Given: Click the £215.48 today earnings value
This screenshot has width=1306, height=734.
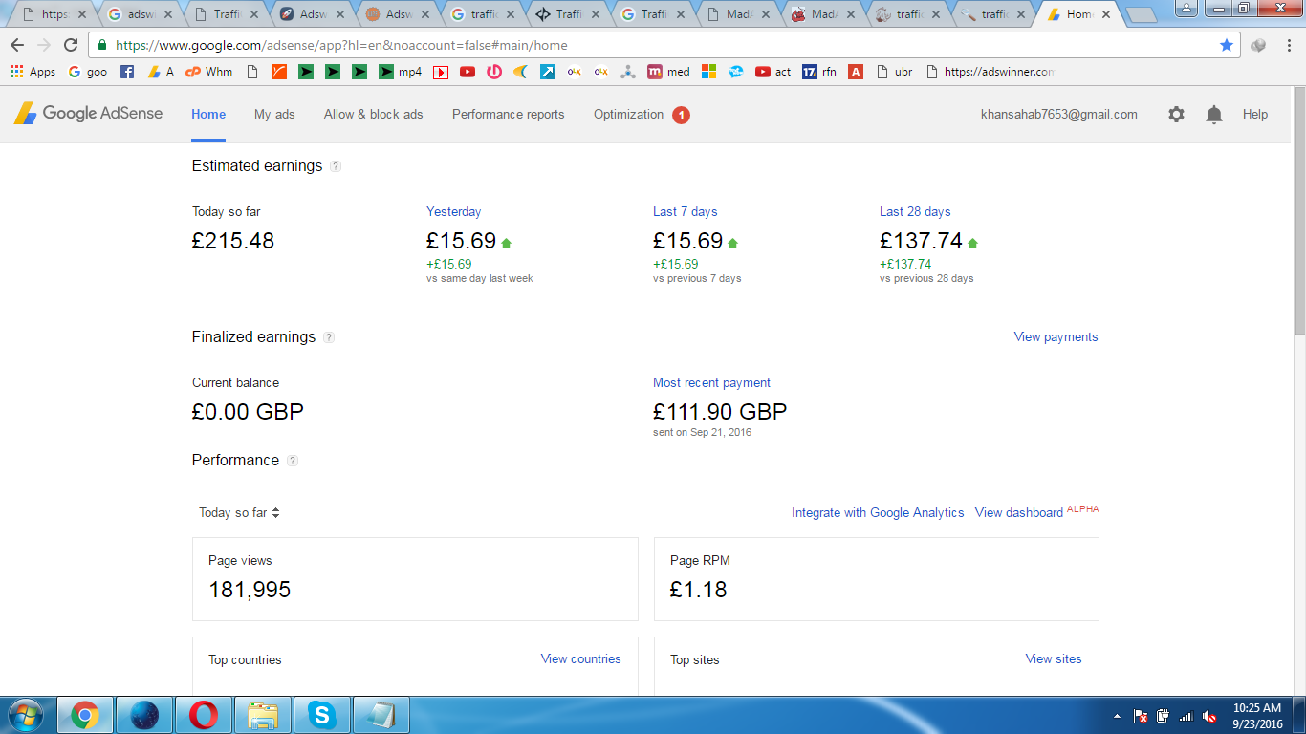Looking at the screenshot, I should click(233, 241).
